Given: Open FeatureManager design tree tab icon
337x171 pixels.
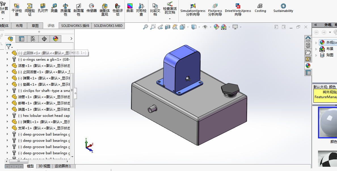Looking at the screenshot, I should point(10,39).
